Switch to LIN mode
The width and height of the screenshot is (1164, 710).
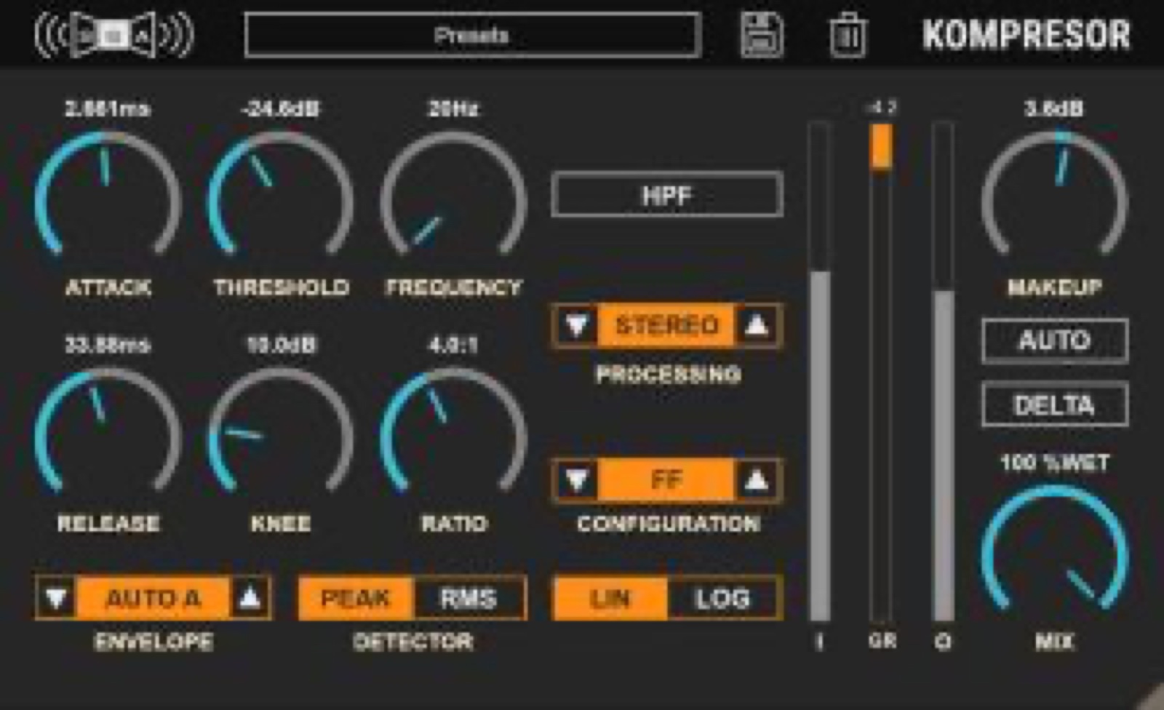click(x=610, y=598)
